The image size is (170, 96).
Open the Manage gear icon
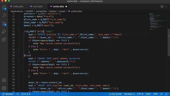(x=4, y=88)
